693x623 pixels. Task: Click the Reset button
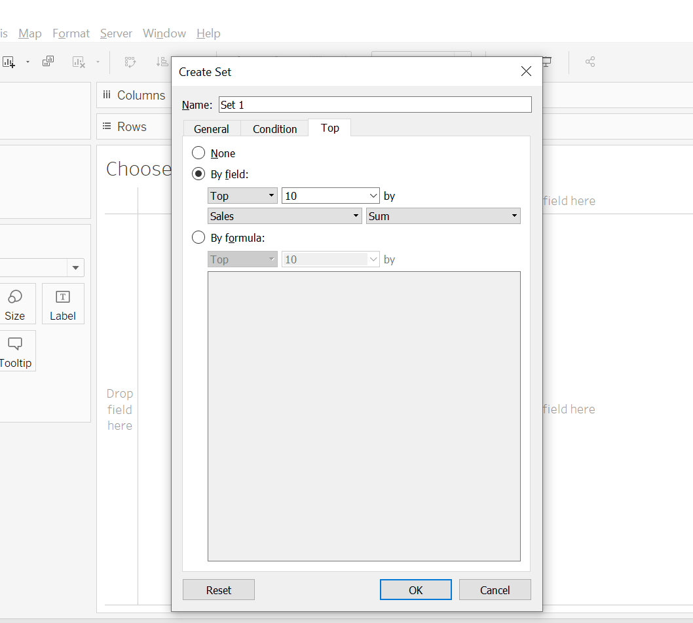[219, 590]
